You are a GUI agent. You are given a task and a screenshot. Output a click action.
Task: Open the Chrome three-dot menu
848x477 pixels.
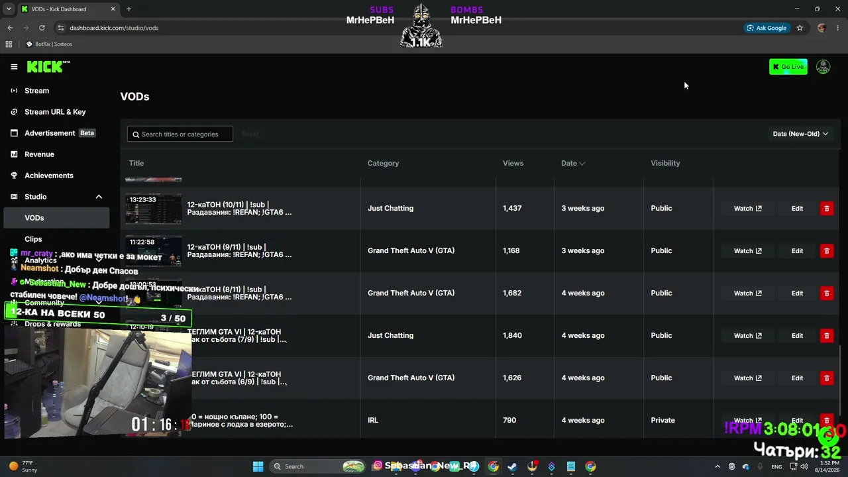[838, 28]
